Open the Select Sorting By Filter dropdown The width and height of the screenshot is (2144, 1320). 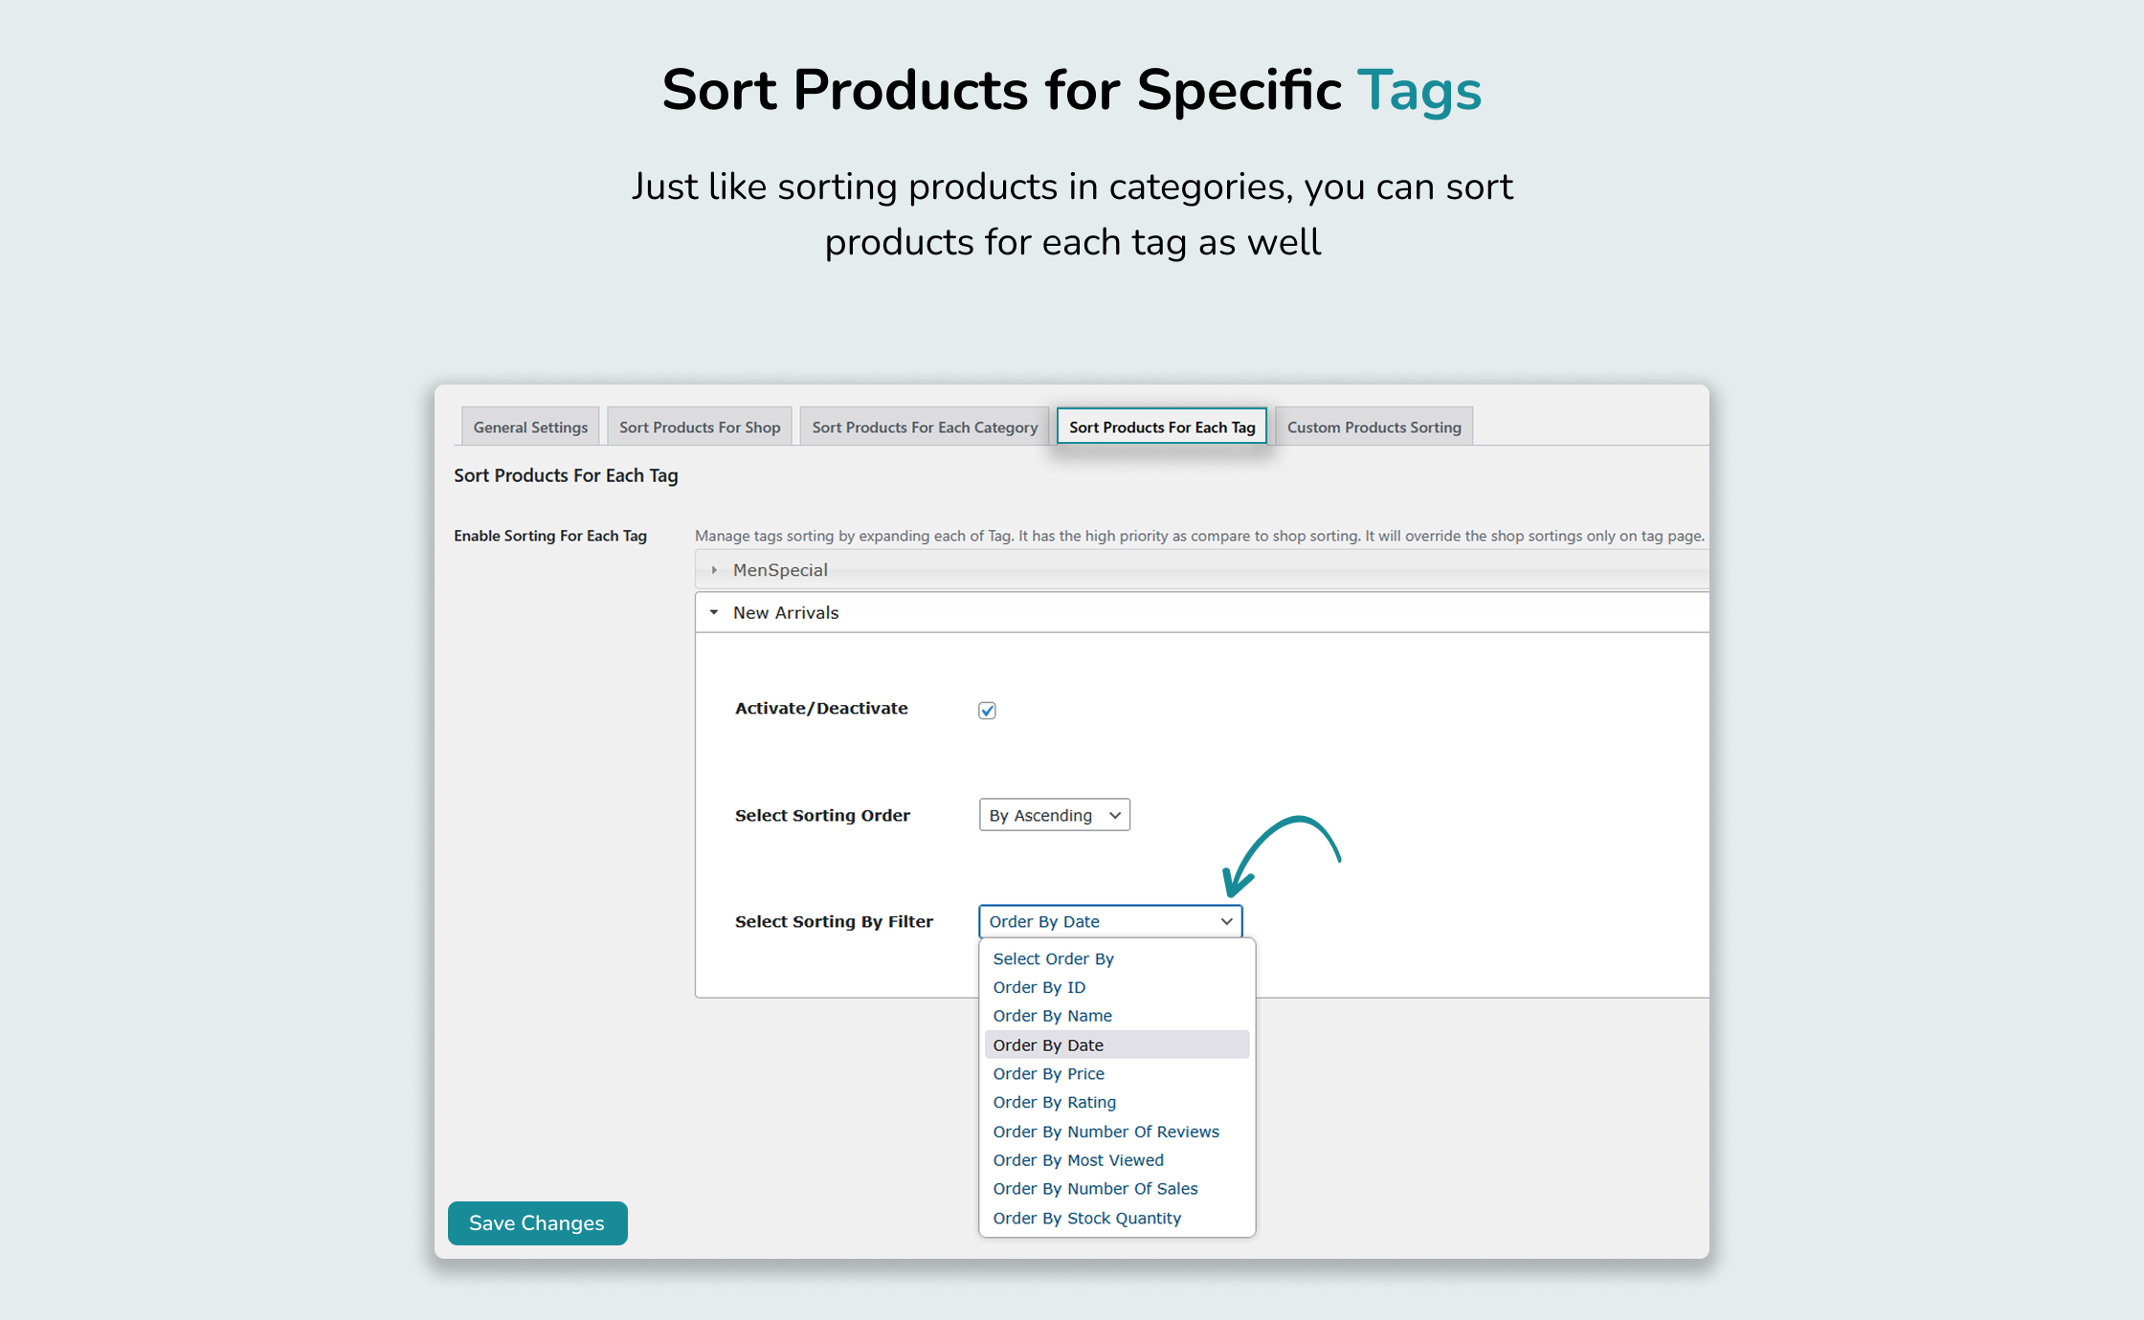click(1109, 921)
